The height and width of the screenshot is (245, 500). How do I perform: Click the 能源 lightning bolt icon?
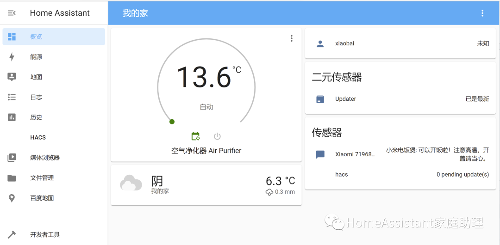(x=12, y=57)
